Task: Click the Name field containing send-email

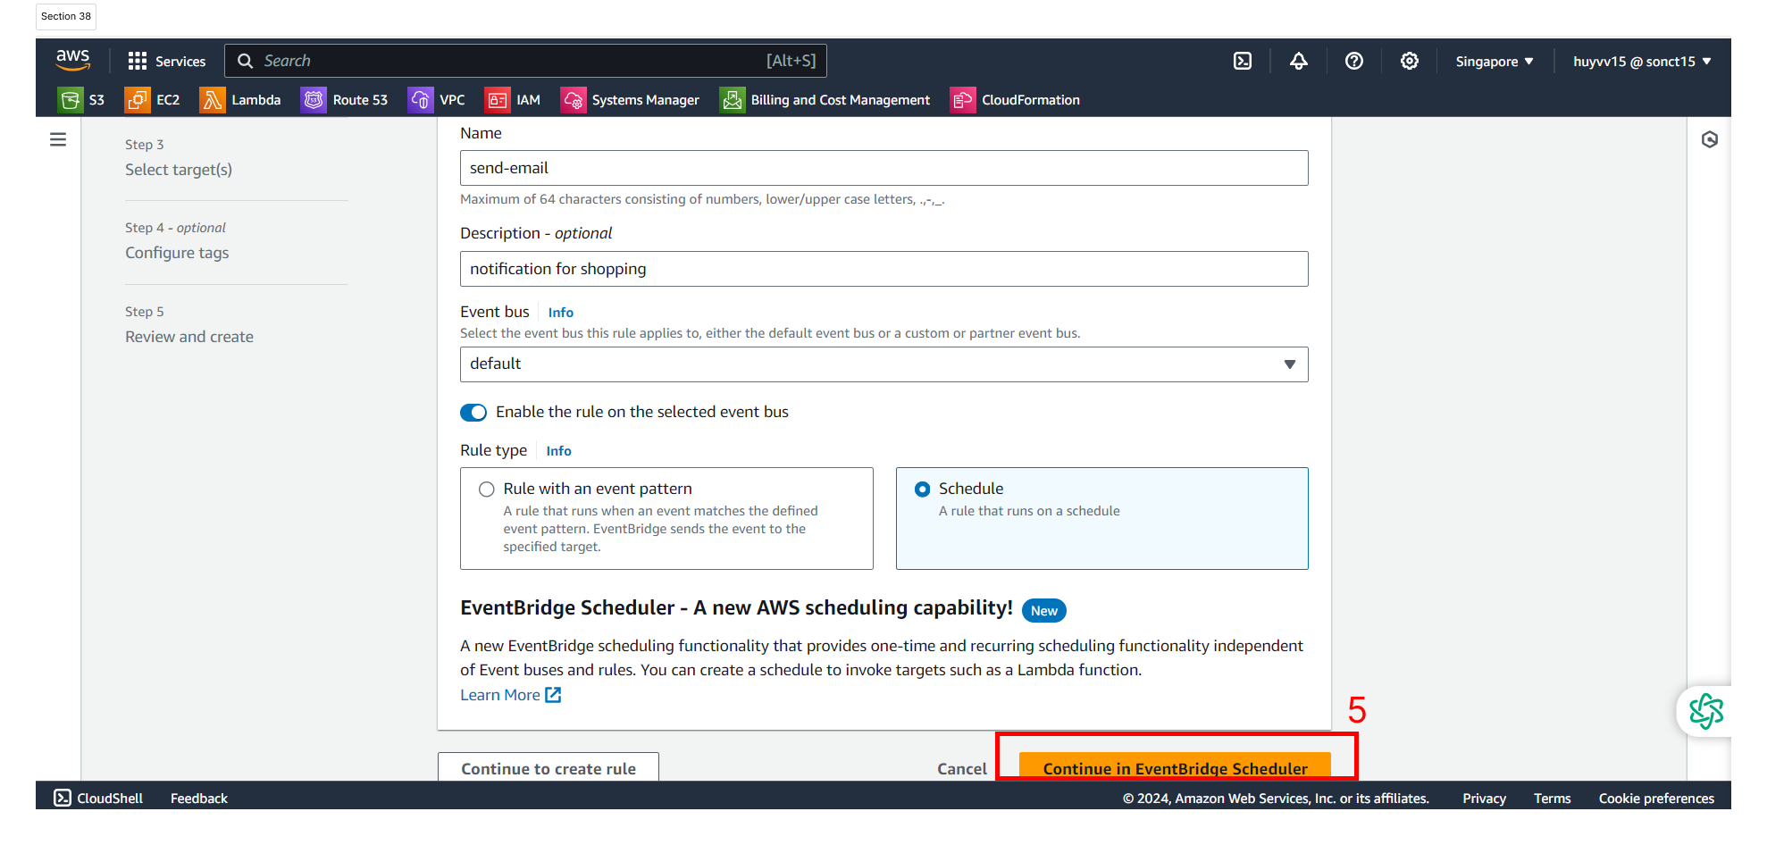Action: click(883, 168)
